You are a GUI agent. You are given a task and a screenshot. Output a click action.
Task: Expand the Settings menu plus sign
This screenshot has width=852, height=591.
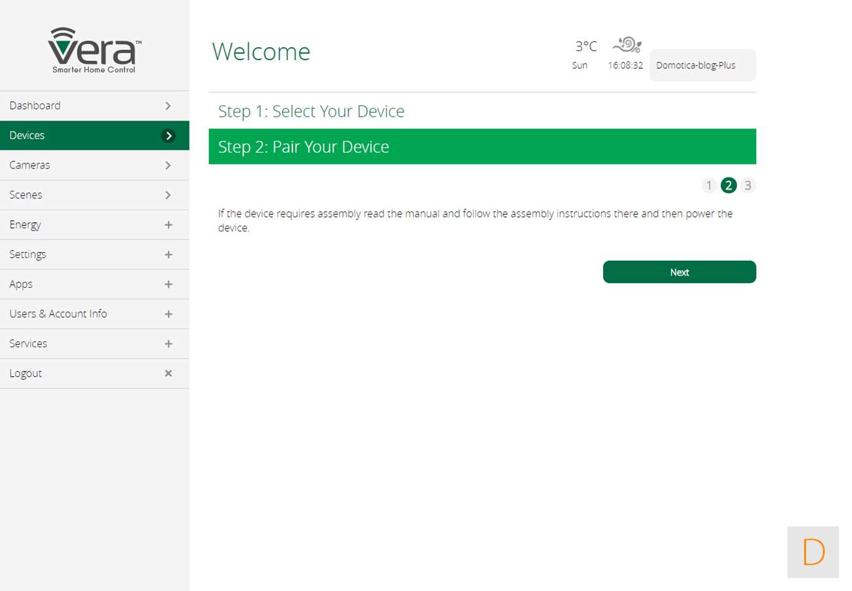[x=168, y=254]
